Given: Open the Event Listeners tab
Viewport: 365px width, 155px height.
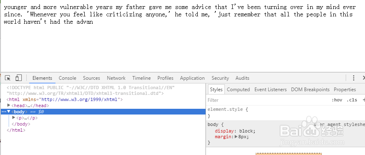Looking at the screenshot, I should 270,90.
